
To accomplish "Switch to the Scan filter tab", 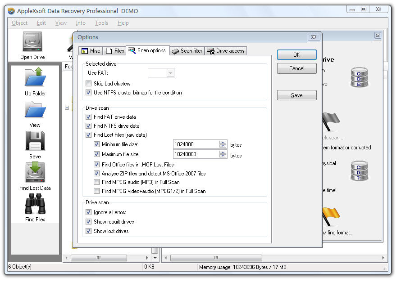I will 187,51.
